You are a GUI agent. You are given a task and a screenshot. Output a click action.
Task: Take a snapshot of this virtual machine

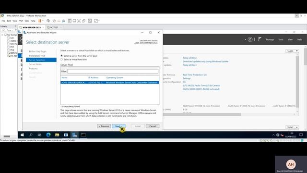click(54, 21)
